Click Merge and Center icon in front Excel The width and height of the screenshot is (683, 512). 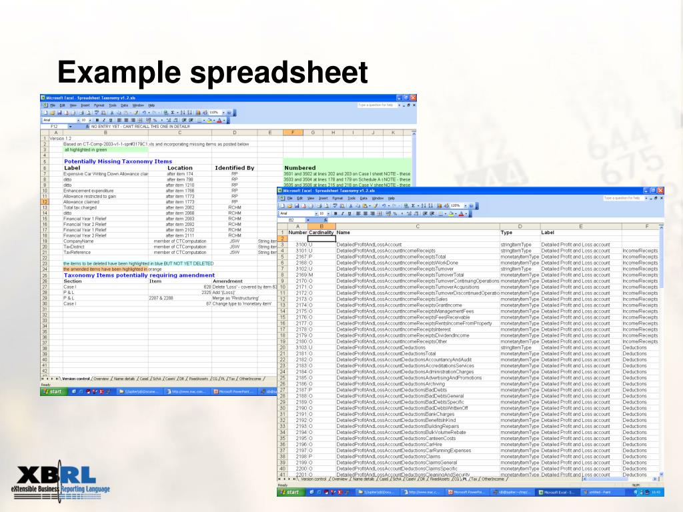380,213
